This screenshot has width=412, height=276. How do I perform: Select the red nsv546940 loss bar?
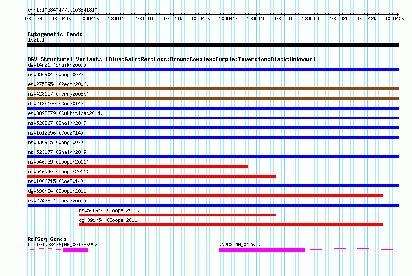coord(152,176)
